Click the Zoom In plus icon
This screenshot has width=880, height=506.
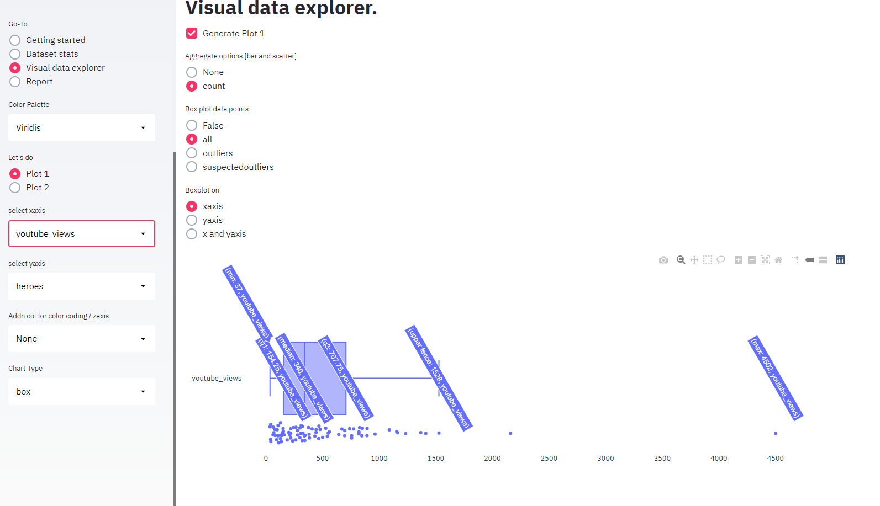739,260
